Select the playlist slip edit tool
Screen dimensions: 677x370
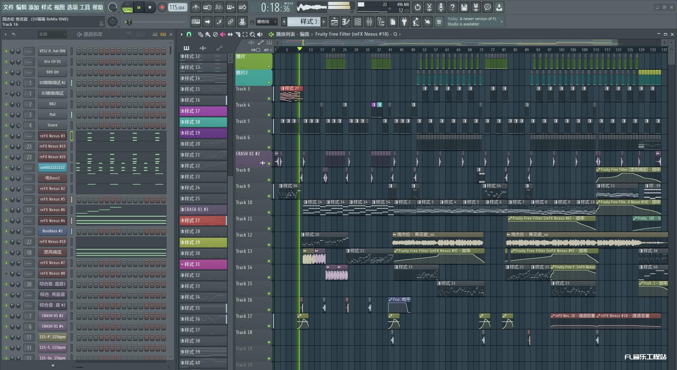pyautogui.click(x=230, y=34)
